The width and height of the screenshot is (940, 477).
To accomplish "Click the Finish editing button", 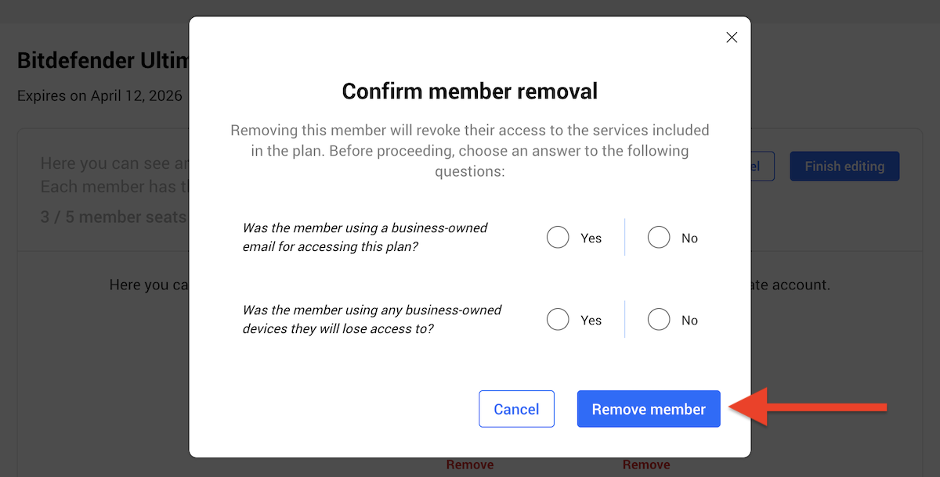I will point(844,166).
